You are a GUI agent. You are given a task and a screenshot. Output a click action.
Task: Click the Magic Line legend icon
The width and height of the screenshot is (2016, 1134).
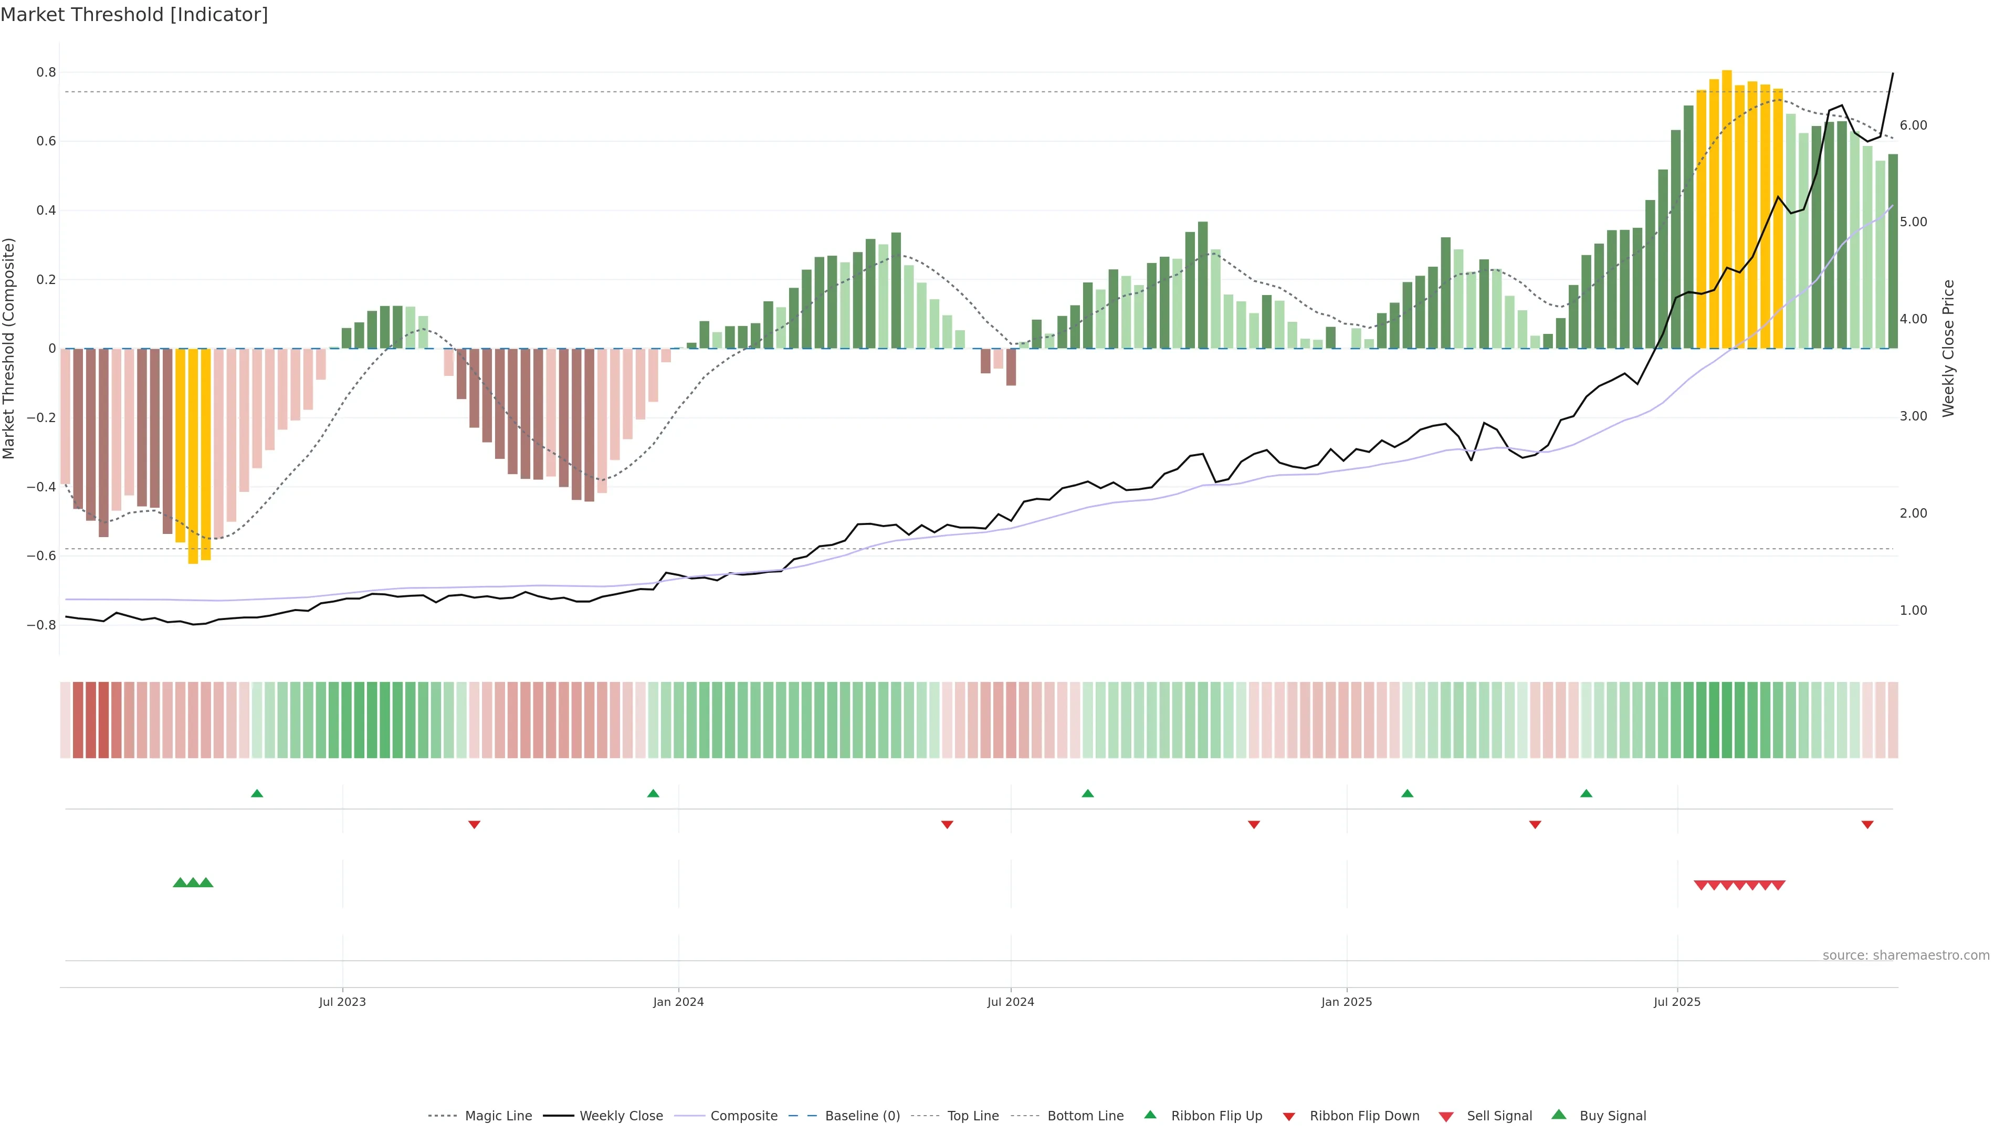(442, 1116)
